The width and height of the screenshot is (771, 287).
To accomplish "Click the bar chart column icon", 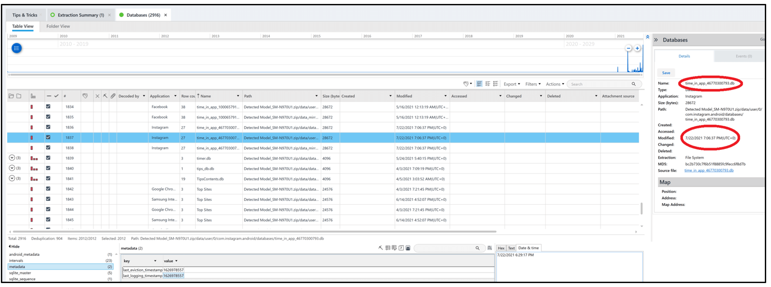I will coord(33,96).
